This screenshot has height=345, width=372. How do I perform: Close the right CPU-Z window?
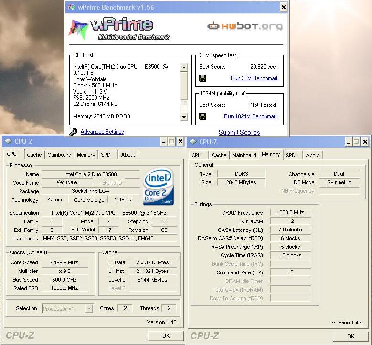pyautogui.click(x=365, y=142)
